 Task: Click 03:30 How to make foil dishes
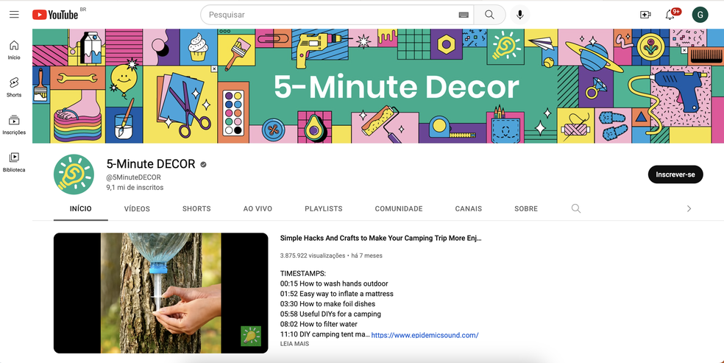327,304
